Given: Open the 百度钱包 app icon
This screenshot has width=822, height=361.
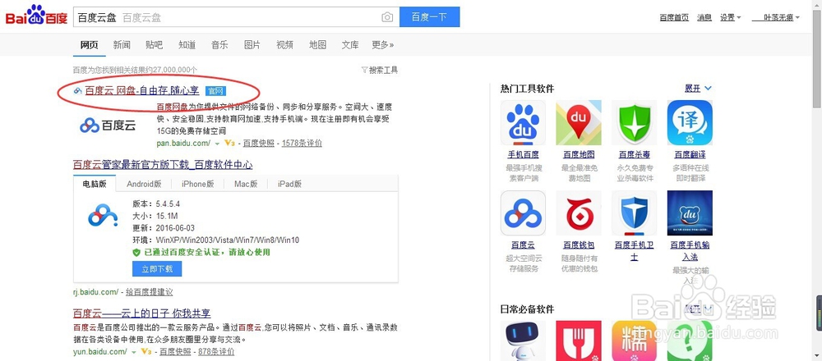Looking at the screenshot, I should [579, 213].
